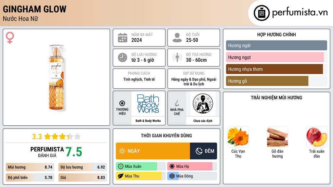
Task: Click the summer sun icon beside Mùa Hạ
Action: [172, 167]
